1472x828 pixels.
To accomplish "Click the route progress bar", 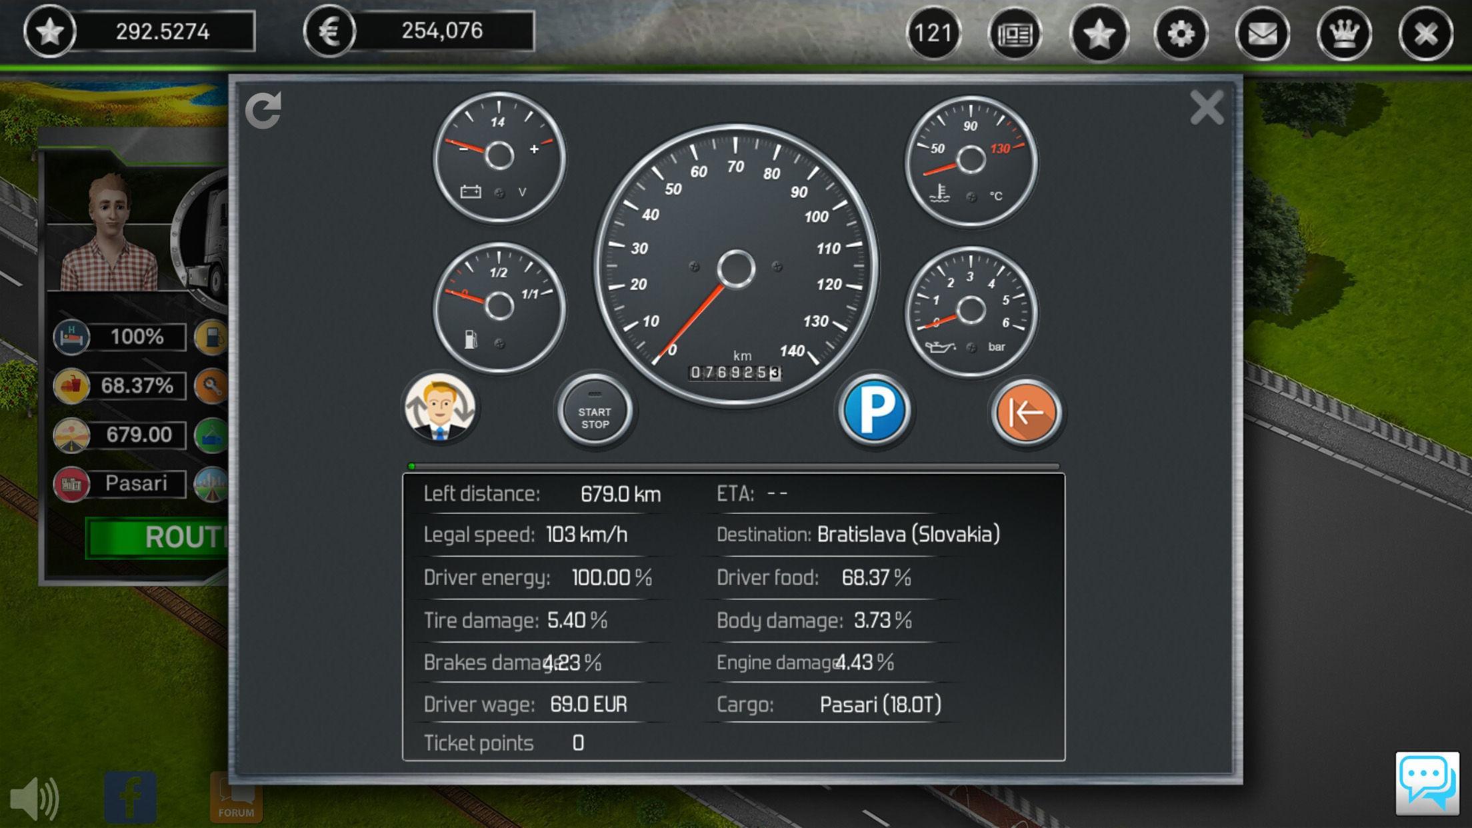I will (x=733, y=466).
